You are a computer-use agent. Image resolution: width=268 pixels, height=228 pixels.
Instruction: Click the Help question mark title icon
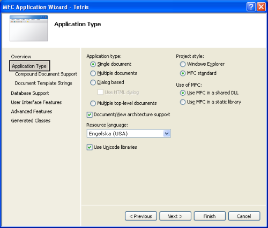pyautogui.click(x=251, y=7)
